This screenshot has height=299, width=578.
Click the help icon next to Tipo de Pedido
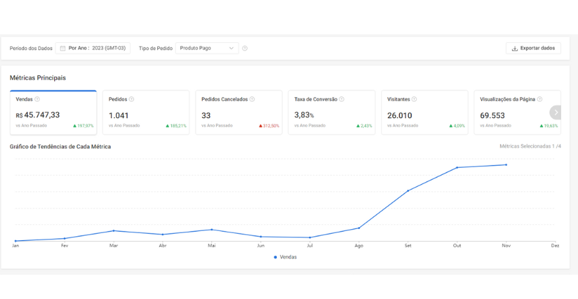[245, 48]
